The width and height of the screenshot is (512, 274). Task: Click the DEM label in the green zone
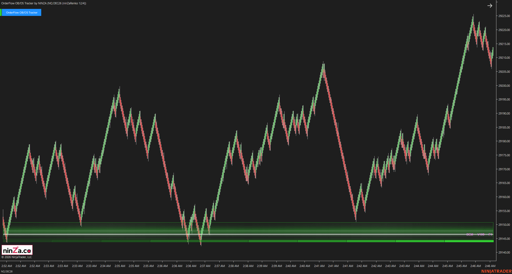[470, 234]
